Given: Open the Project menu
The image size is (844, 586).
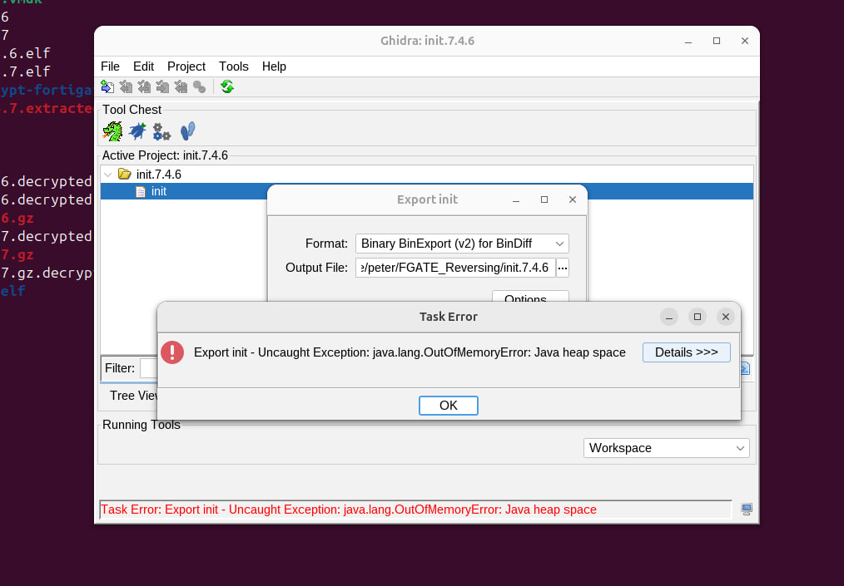Looking at the screenshot, I should click(186, 66).
